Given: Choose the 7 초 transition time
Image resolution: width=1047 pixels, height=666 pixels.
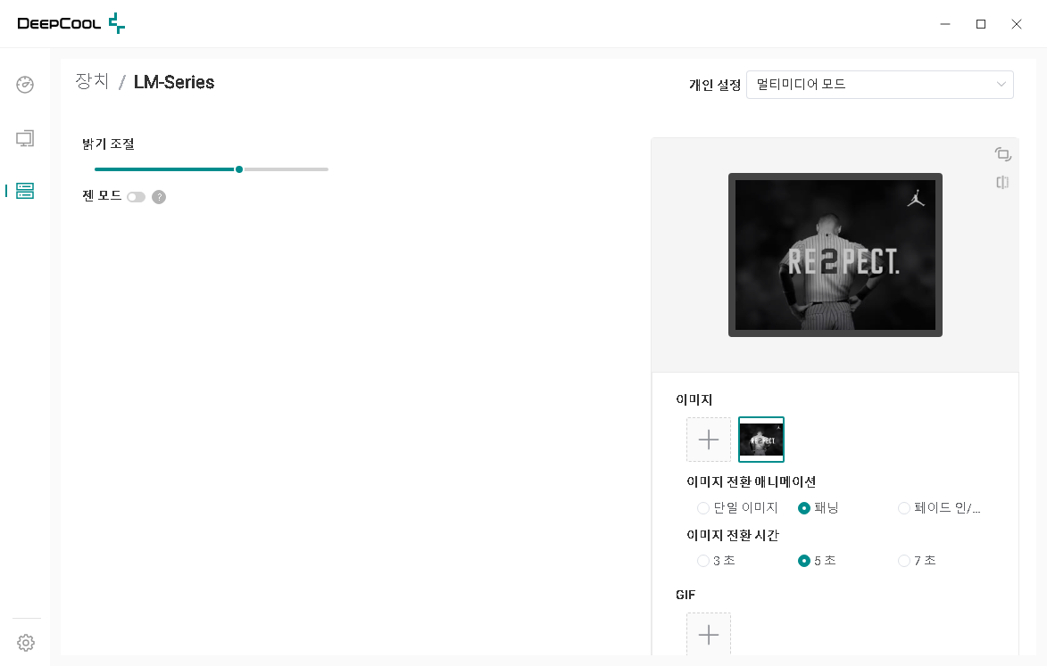Looking at the screenshot, I should point(904,561).
